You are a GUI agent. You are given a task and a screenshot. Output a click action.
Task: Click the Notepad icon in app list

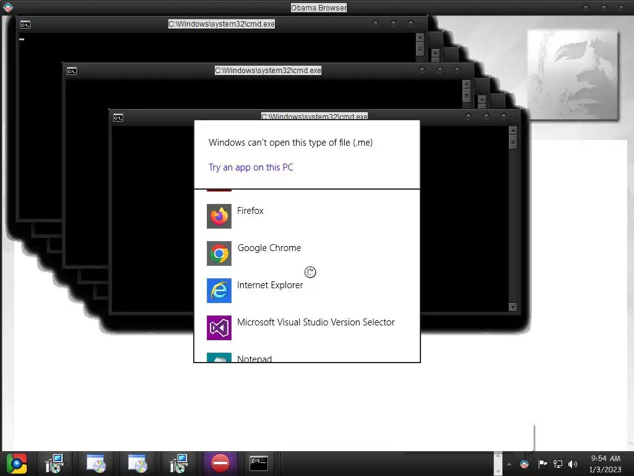click(219, 358)
